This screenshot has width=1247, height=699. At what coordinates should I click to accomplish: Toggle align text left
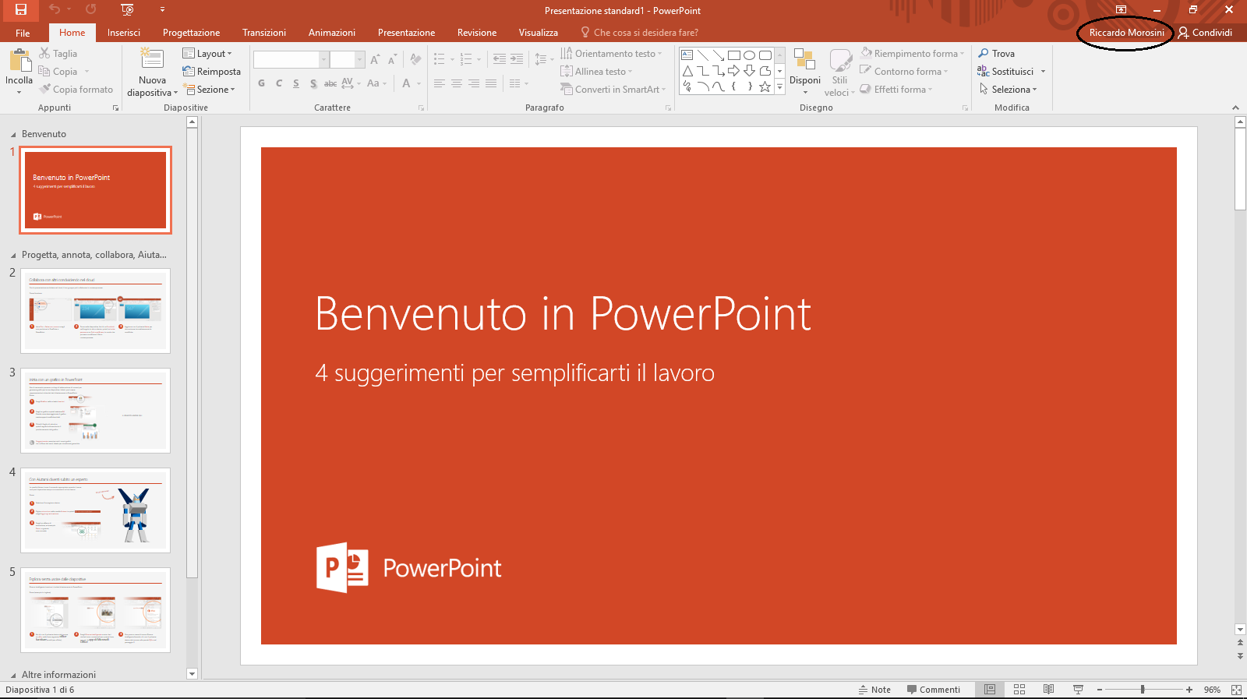(440, 83)
